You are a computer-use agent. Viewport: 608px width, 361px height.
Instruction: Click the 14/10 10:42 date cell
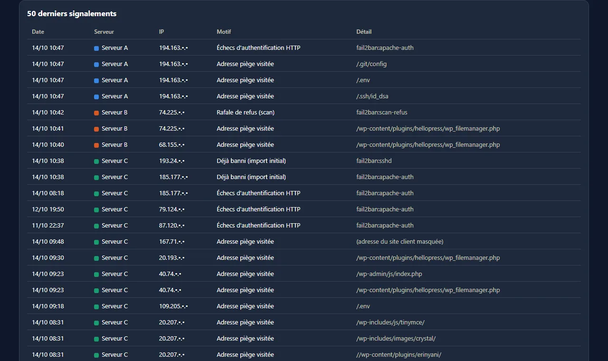pos(48,113)
